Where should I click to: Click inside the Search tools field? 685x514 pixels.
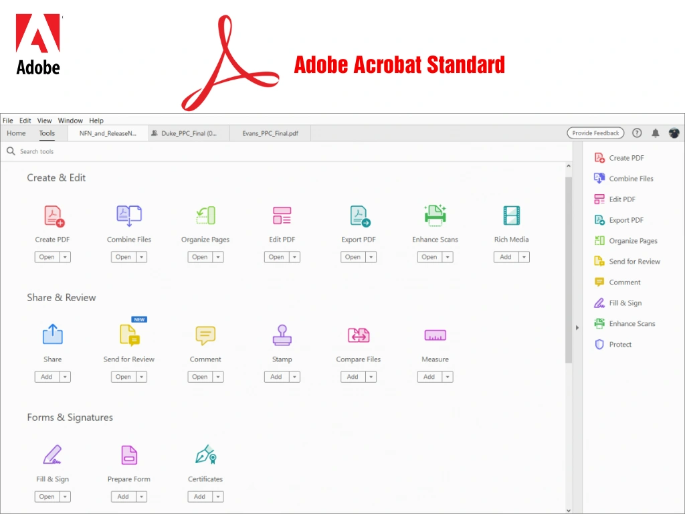point(67,151)
